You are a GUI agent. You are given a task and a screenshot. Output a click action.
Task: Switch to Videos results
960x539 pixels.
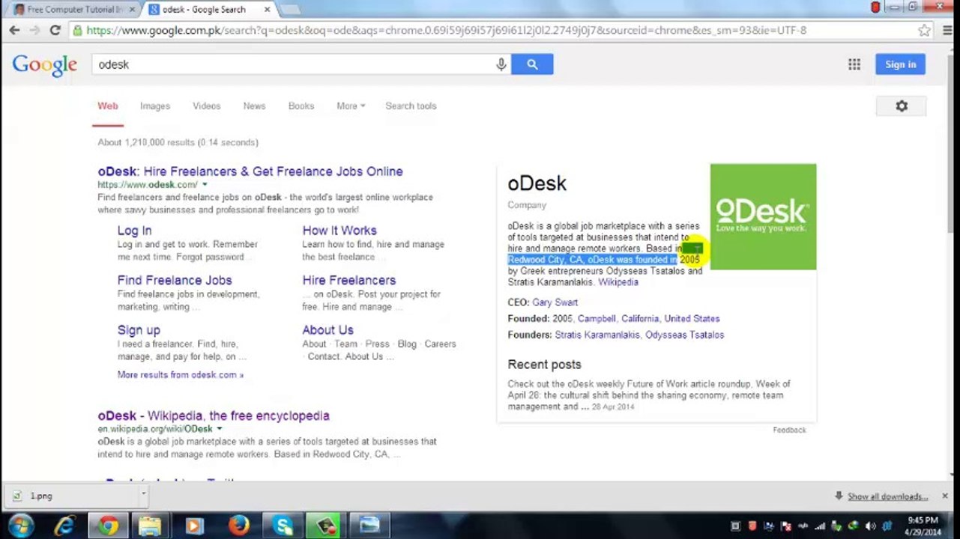pyautogui.click(x=207, y=106)
